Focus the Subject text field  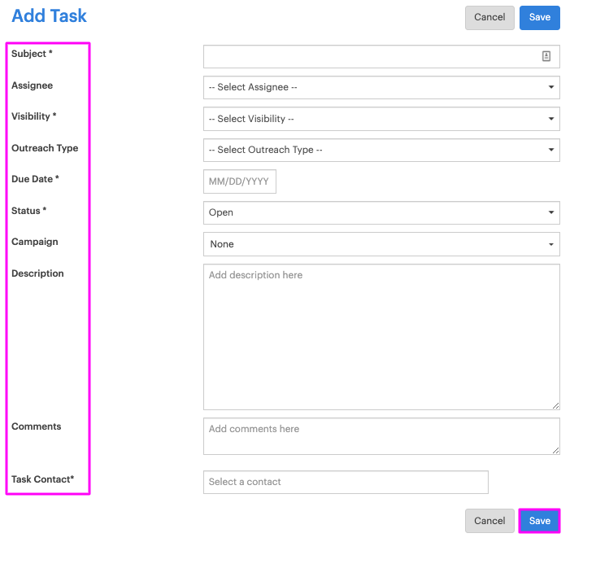(370, 56)
